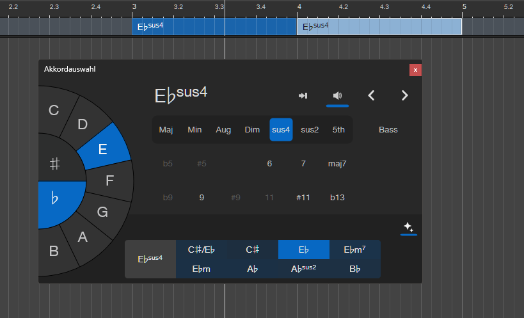This screenshot has height=318, width=524.
Task: Add the #11 interval extension
Action: click(x=303, y=198)
